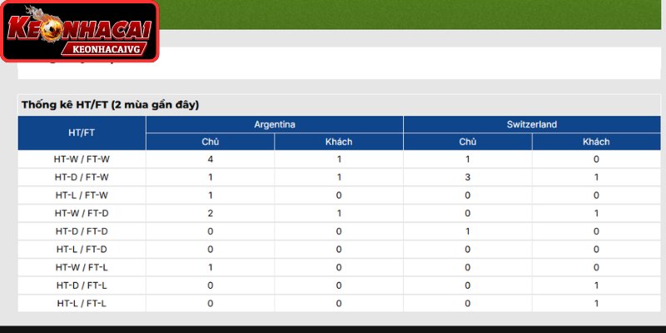666x333 pixels.
Task: Click Switzerland Khách cell in HT-L / FT-W row
Action: pos(596,196)
